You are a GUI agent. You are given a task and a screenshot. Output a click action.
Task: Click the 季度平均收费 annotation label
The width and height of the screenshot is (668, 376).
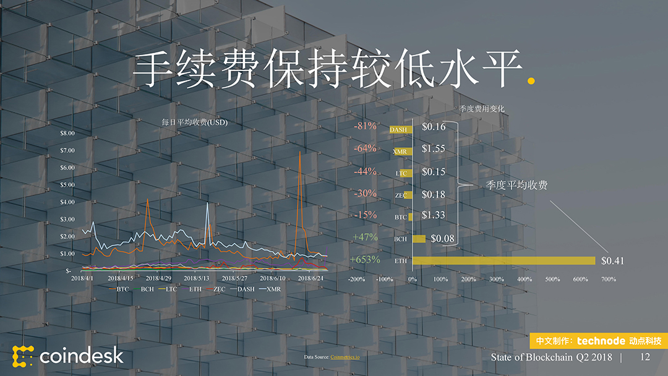516,186
